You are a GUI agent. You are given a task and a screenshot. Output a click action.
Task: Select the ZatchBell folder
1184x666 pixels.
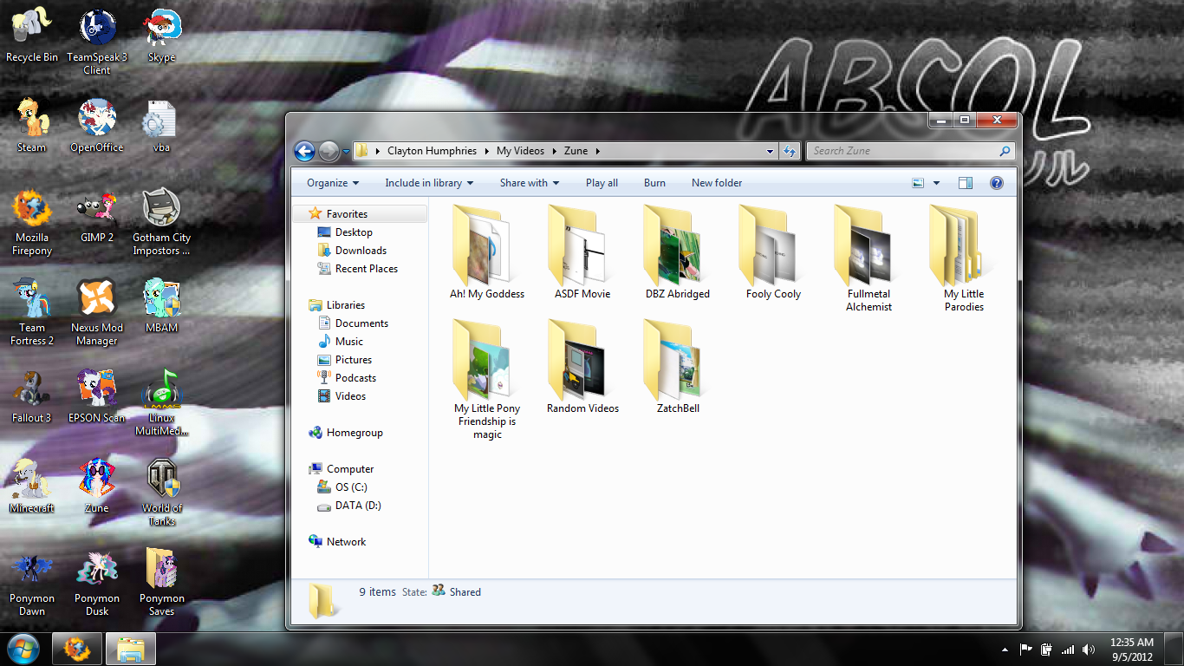pos(678,366)
